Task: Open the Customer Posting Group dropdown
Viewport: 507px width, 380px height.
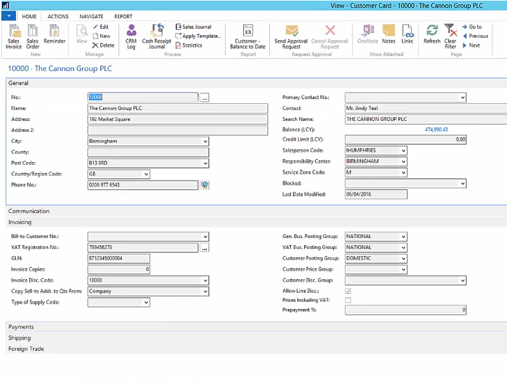Action: coord(404,258)
